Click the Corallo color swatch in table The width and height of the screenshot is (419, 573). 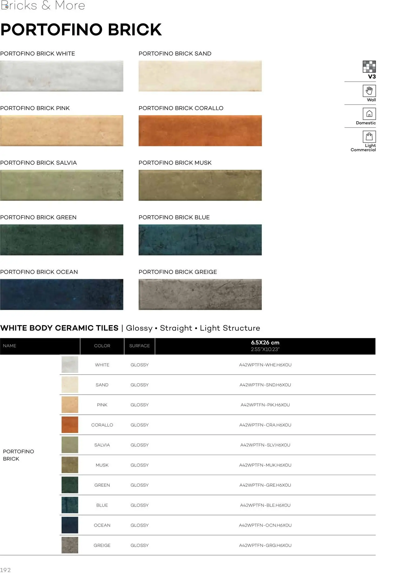pyautogui.click(x=70, y=425)
